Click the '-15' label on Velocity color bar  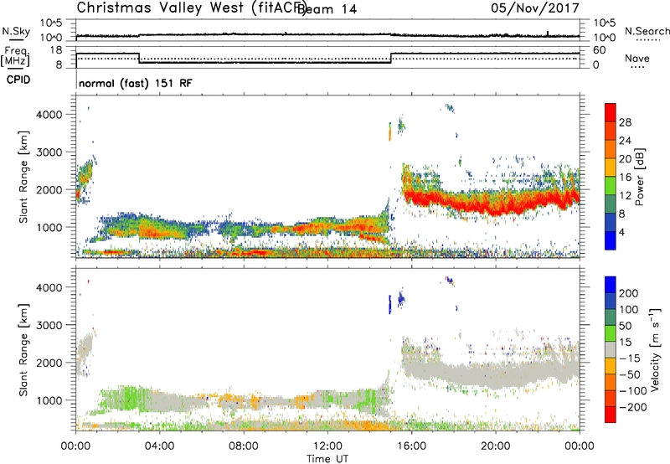(x=630, y=358)
